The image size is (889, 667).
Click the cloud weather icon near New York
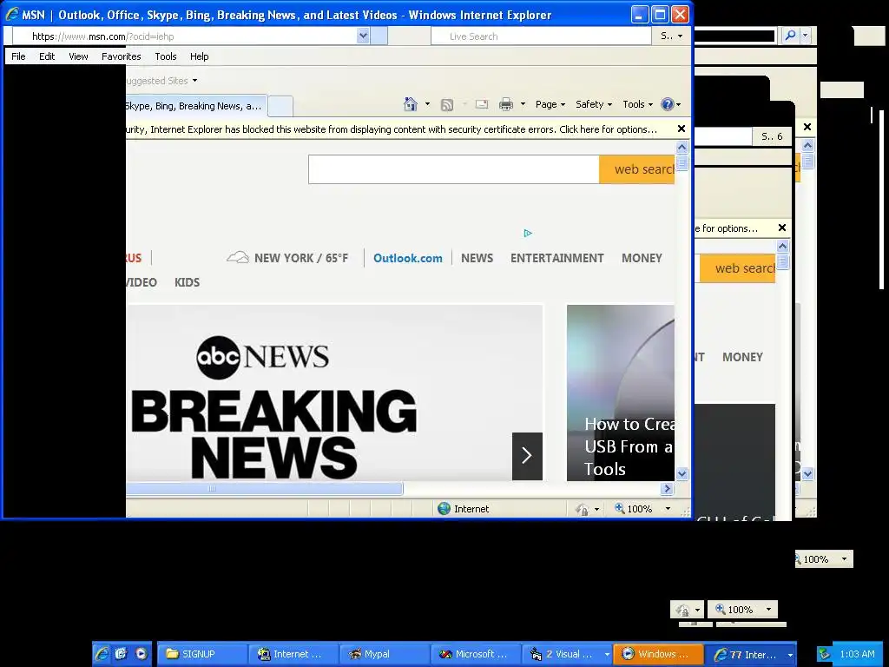pyautogui.click(x=238, y=257)
